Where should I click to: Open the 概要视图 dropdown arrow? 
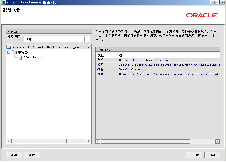[x=87, y=39]
